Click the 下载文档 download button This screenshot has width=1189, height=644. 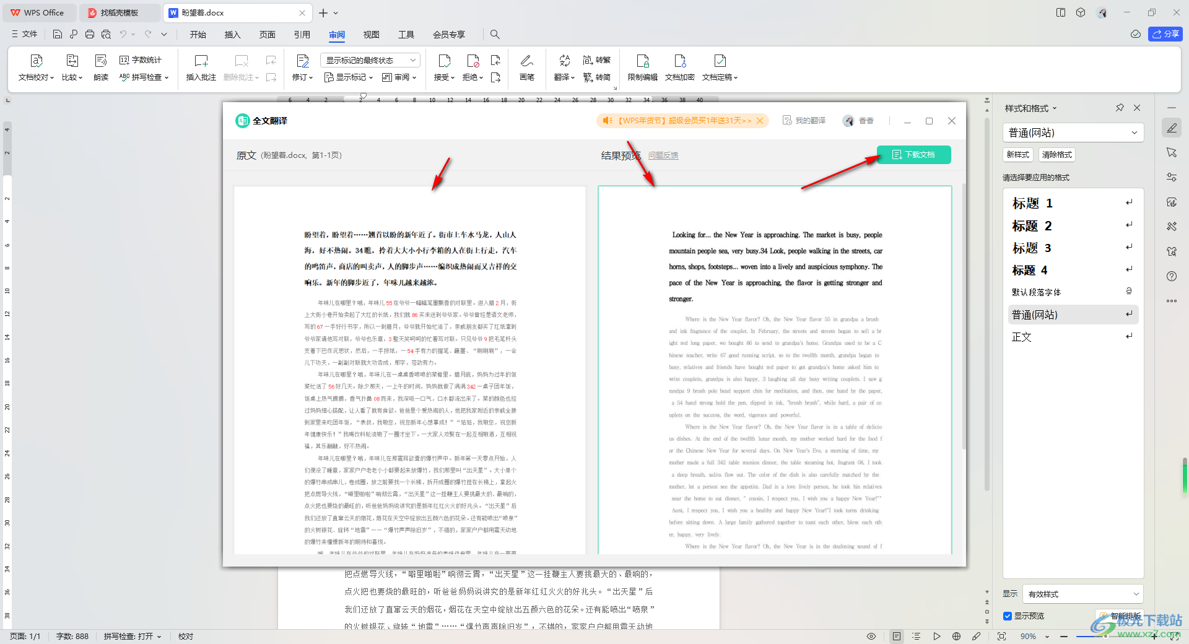tap(913, 155)
